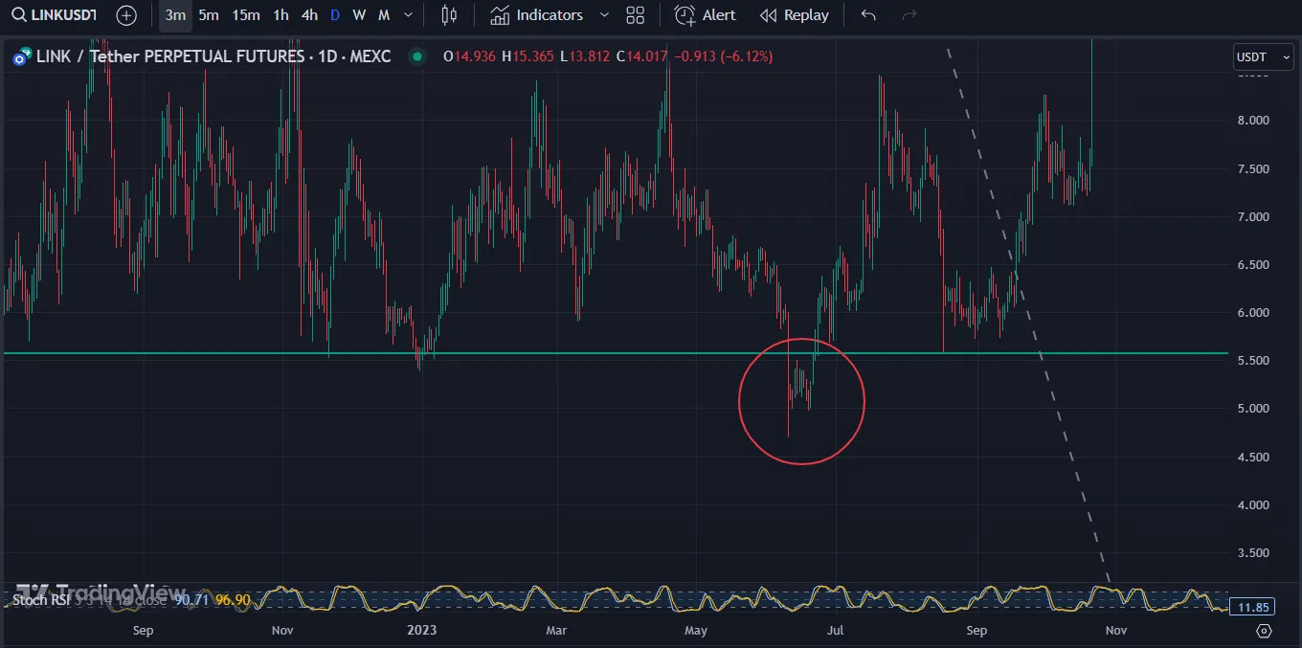Open the bar type selector icon
Image resolution: width=1302 pixels, height=648 pixels.
(449, 15)
